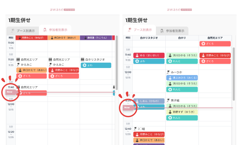The image size is (242, 145).
Task: Click the blue よわ chip under 静岡蓮 column
Action: coord(96,65)
